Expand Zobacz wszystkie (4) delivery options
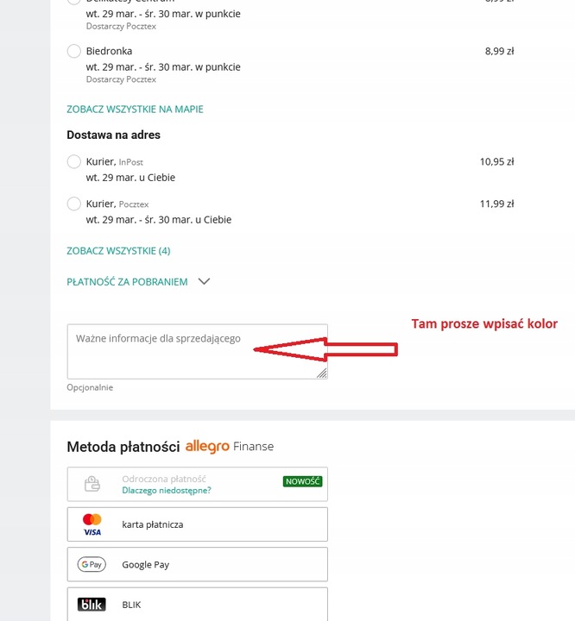 [x=118, y=251]
